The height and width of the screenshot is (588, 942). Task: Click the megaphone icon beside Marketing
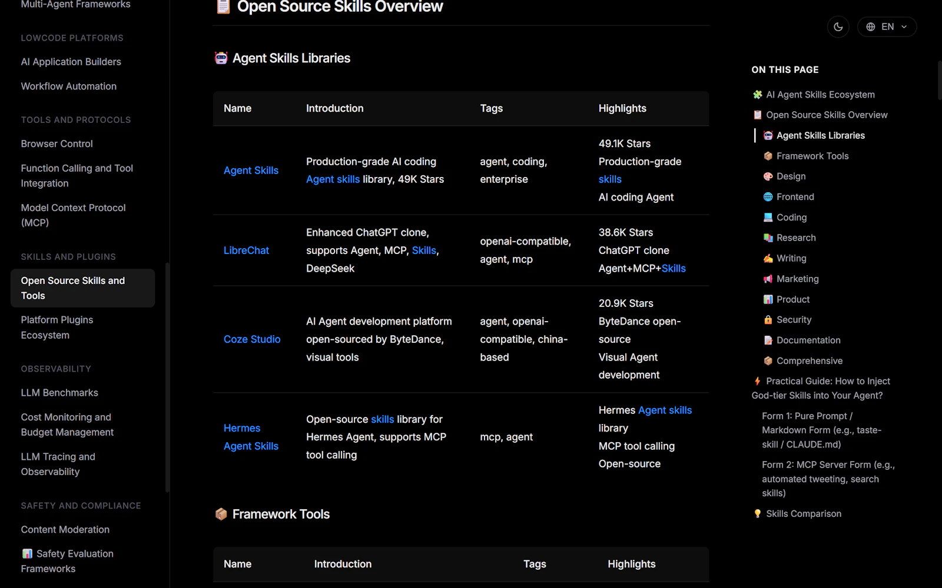[768, 279]
